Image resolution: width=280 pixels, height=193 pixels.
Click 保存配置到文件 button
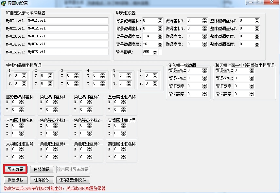coord(73,180)
